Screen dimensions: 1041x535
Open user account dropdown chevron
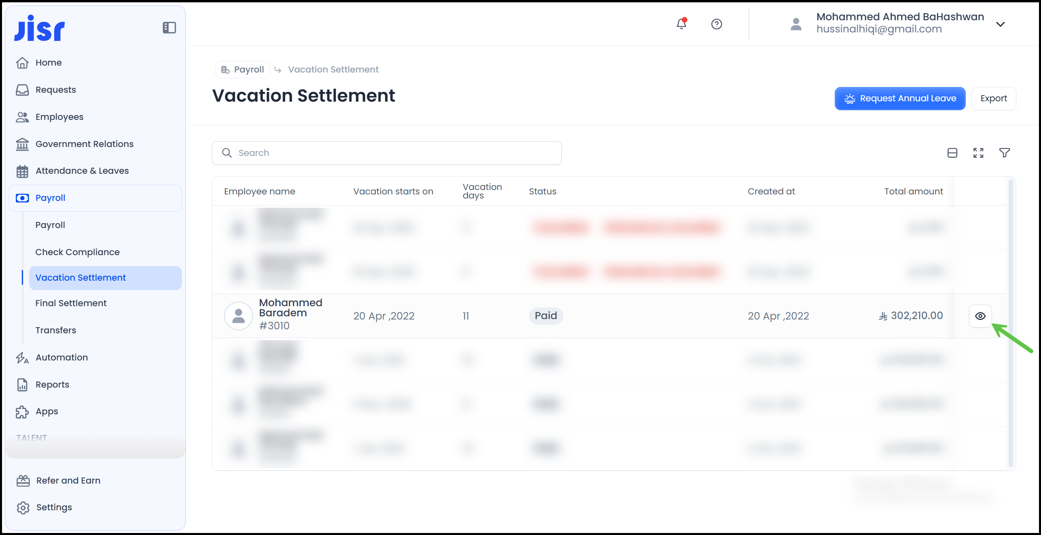[x=1000, y=24]
